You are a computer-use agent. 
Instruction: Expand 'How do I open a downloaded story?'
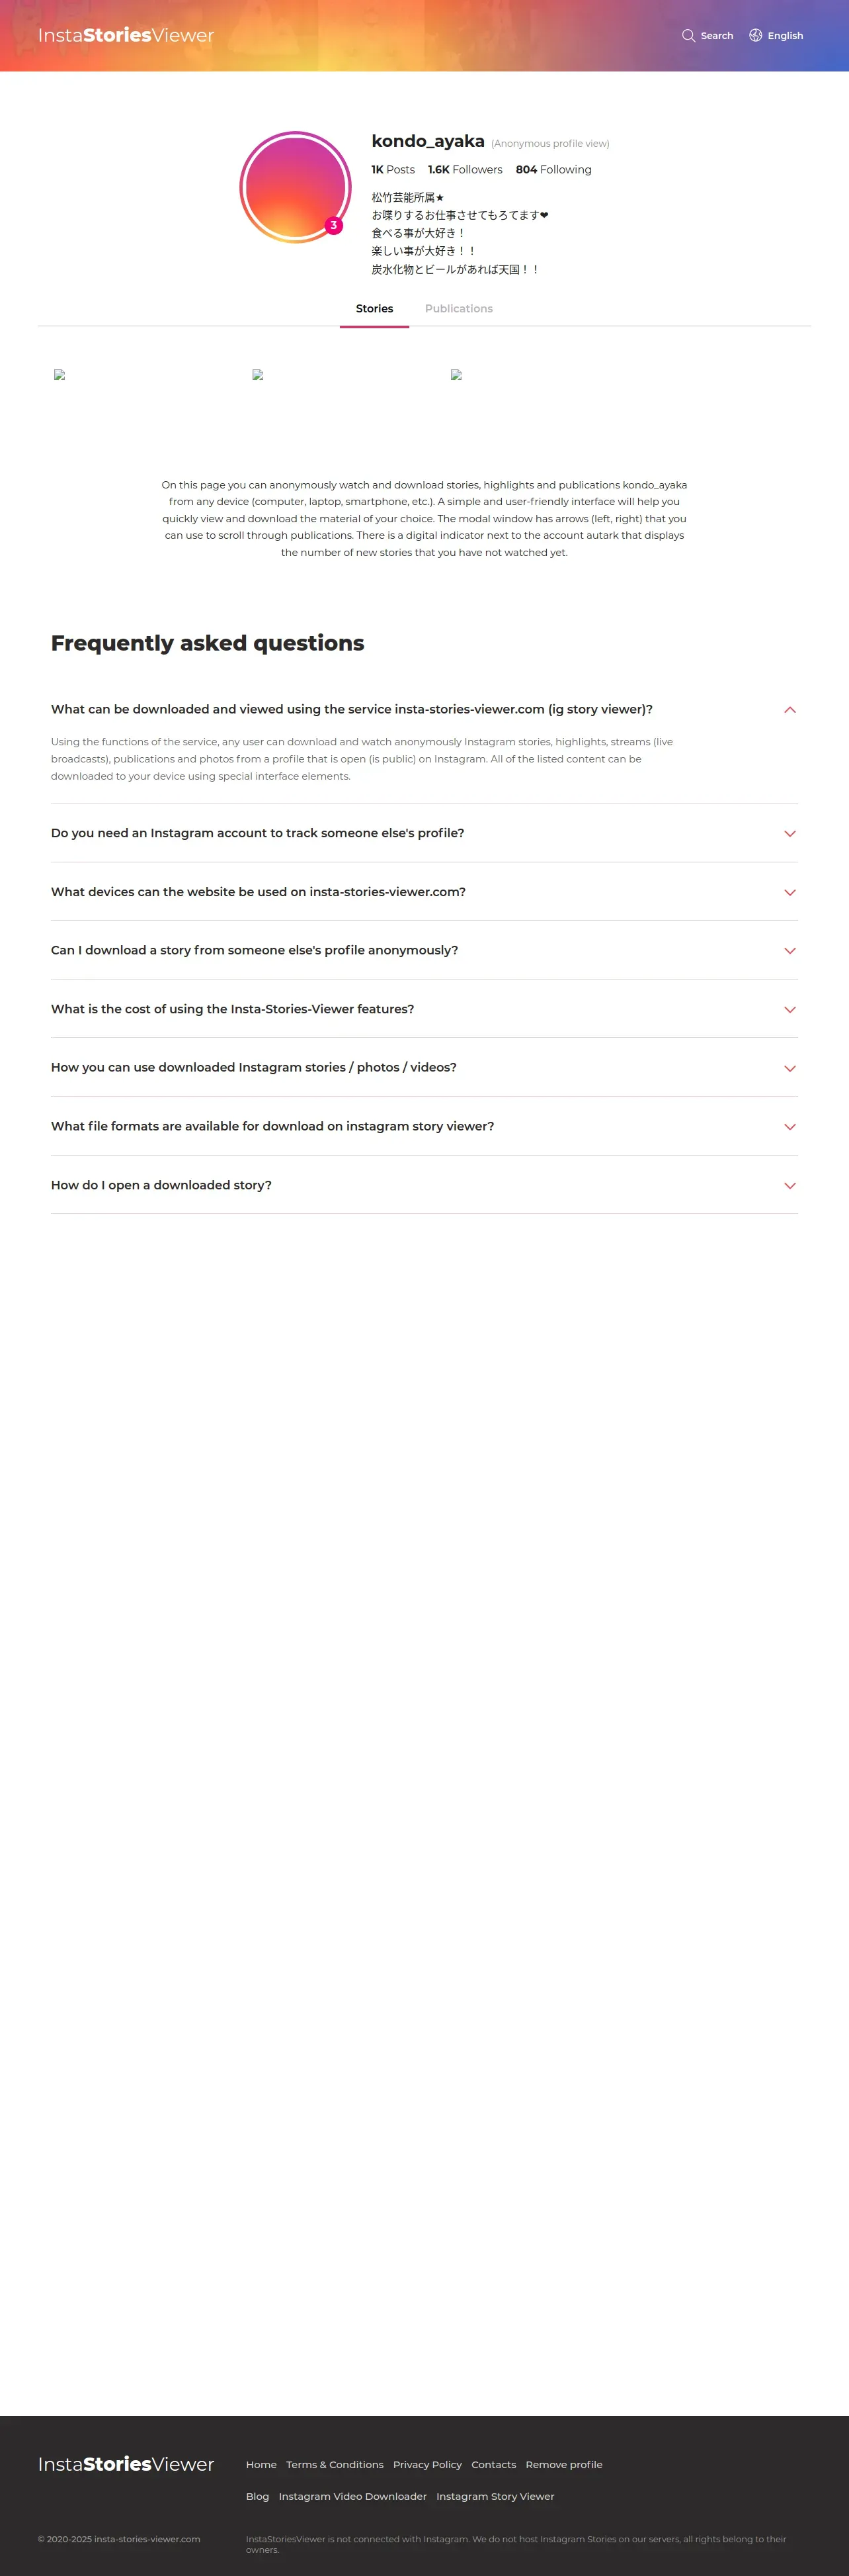coord(162,1185)
